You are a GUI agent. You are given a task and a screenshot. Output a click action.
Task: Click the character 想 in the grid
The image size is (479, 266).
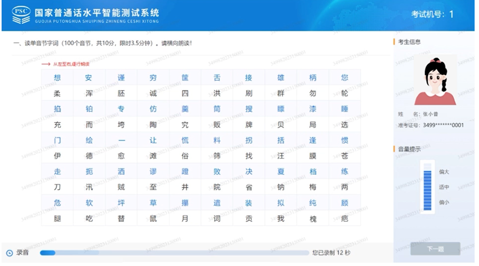pos(57,78)
